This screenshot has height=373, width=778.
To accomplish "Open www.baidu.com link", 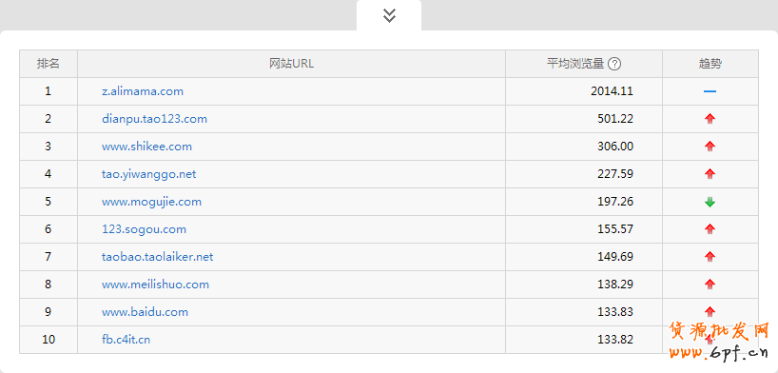I will [145, 312].
